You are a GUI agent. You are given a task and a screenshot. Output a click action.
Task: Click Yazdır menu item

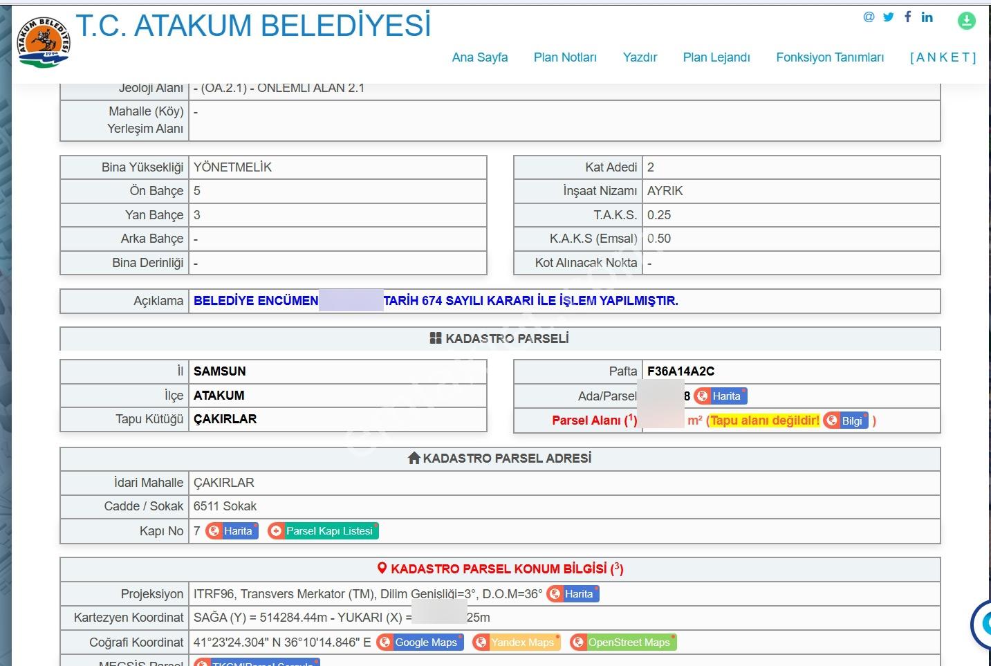pos(640,57)
